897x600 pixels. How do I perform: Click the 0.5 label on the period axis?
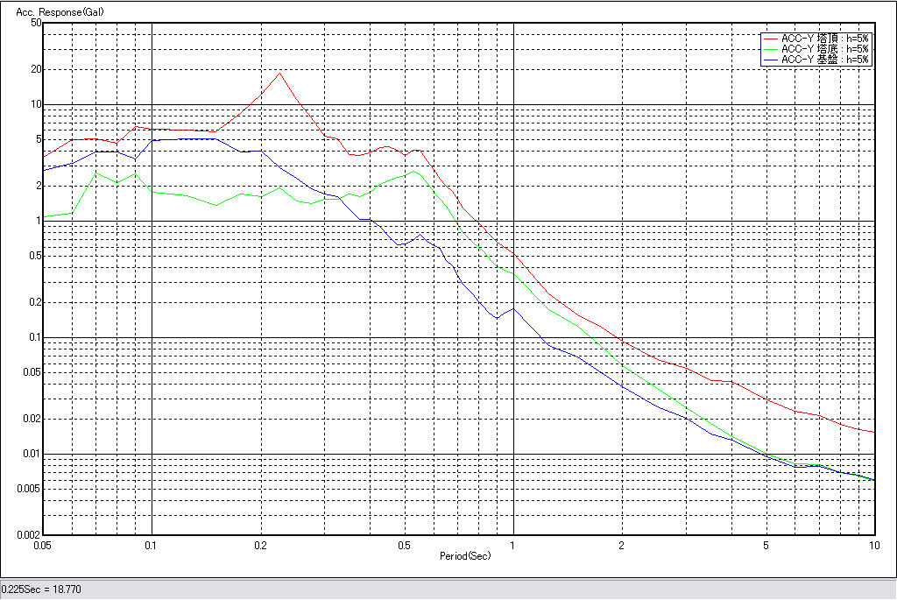coord(404,546)
